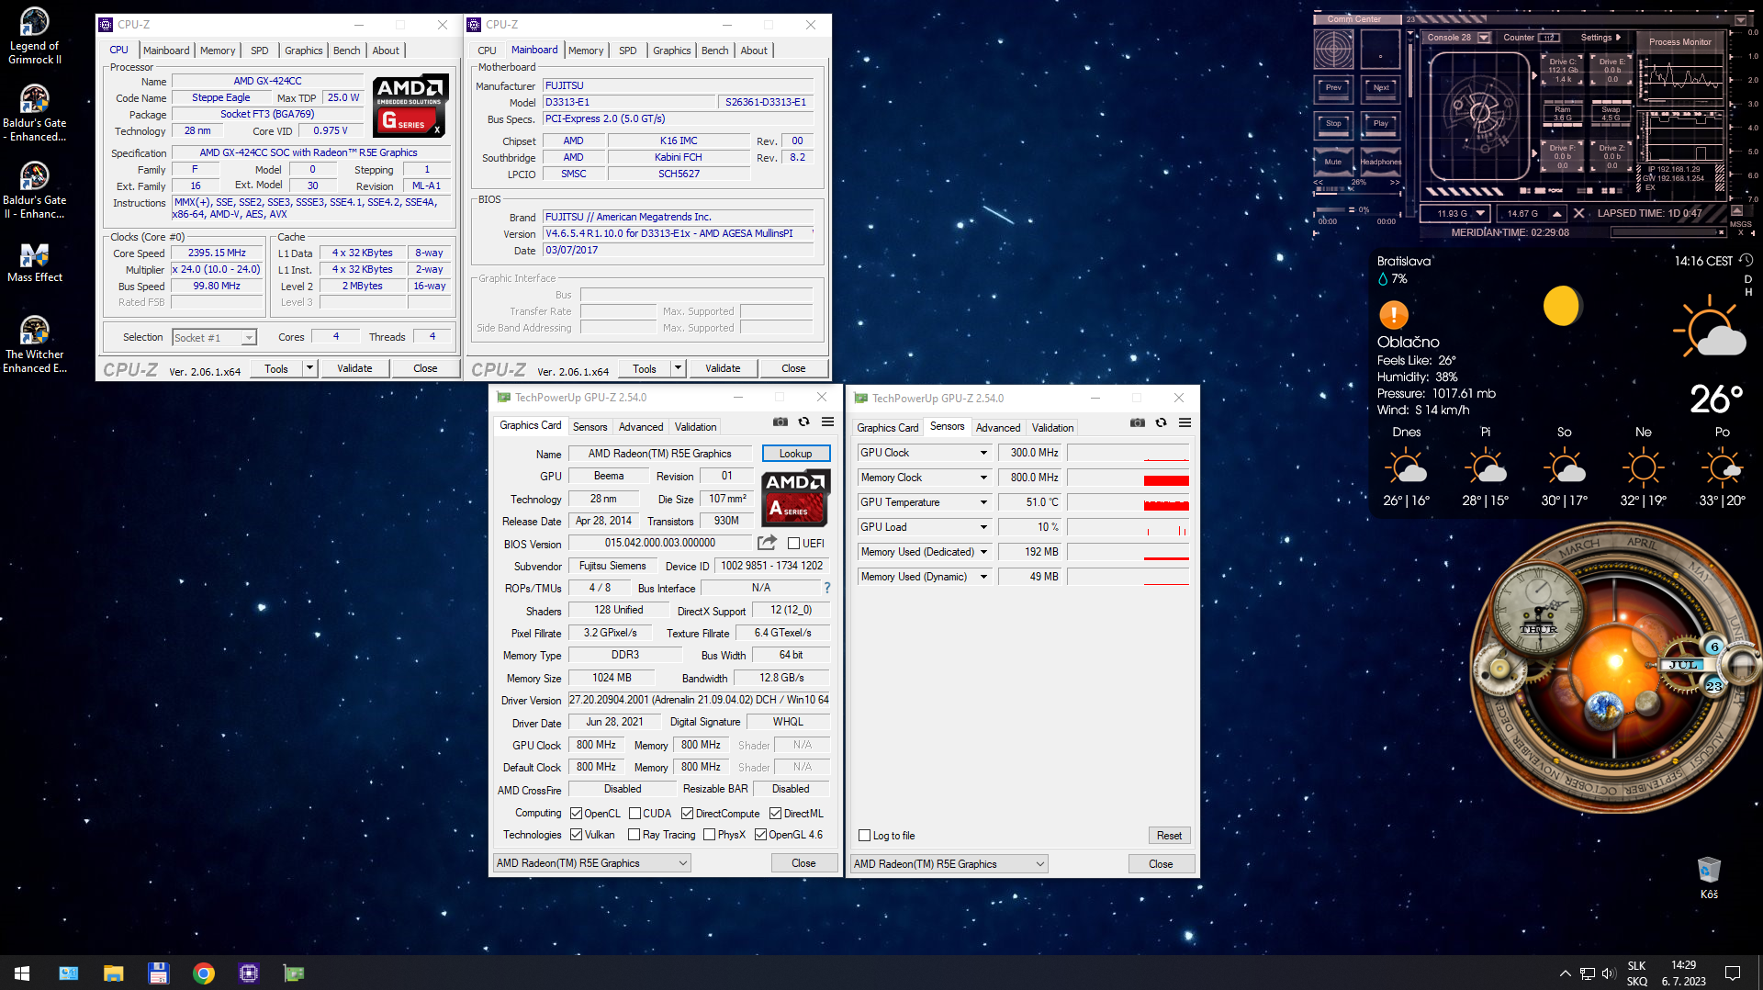Click Reset in GPU-Z Sensors window
This screenshot has height=990, width=1763.
pyautogui.click(x=1169, y=836)
